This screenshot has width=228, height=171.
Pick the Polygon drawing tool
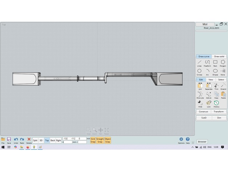coord(223,63)
